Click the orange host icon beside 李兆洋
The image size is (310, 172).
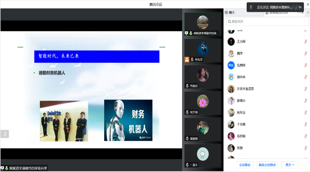click(187, 60)
